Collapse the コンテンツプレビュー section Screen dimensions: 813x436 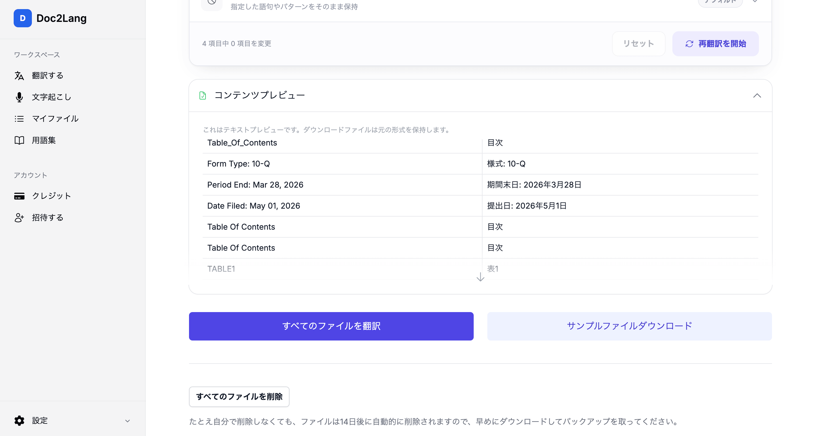(x=757, y=95)
